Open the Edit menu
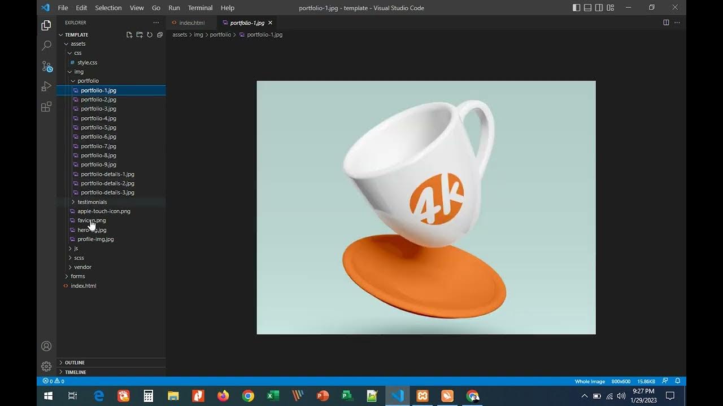The image size is (723, 406). click(81, 8)
